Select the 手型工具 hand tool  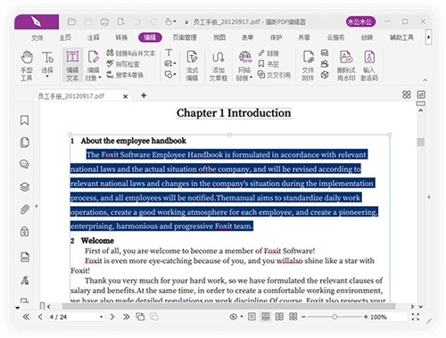coord(27,66)
